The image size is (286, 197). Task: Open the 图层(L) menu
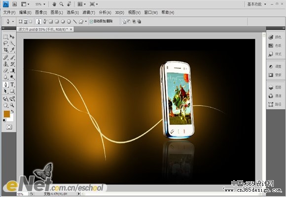tap(57, 12)
